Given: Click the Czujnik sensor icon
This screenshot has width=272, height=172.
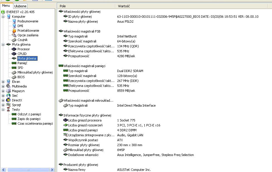Looking at the screenshot, I should 14,40.
